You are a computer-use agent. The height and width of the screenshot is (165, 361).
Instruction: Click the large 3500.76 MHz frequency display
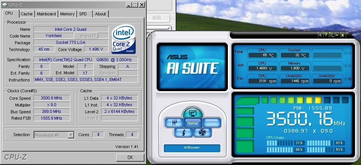pyautogui.click(x=306, y=119)
